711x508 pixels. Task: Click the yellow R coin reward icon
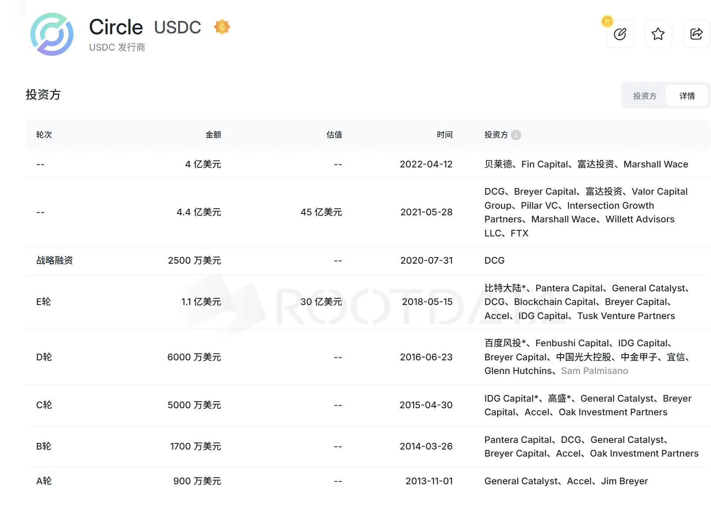pos(607,21)
